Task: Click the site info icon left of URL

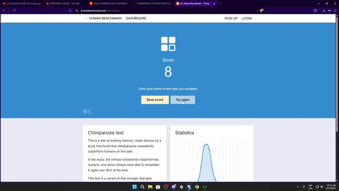Action: coord(77,11)
